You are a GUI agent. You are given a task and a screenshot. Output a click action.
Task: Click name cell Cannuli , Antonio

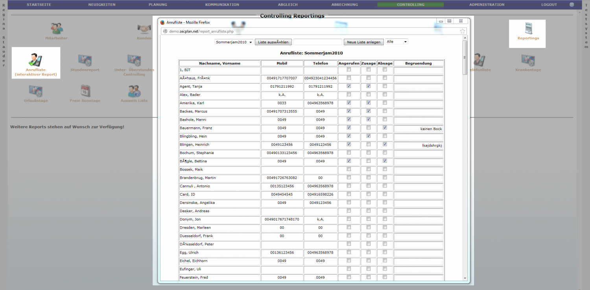[219, 186]
